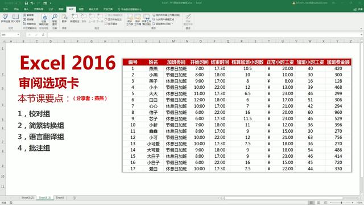Click 保护工作簿 protect workbook
This screenshot has height=205, width=364.
pos(138,19)
